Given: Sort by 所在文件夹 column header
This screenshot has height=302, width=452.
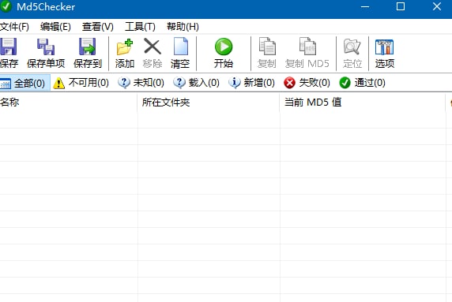Looking at the screenshot, I should point(209,102).
